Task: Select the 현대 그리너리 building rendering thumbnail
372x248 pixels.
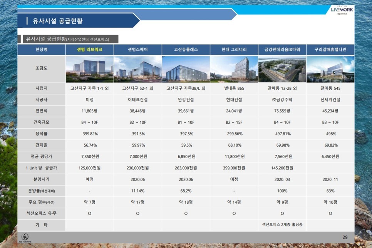Action: pyautogui.click(x=234, y=69)
